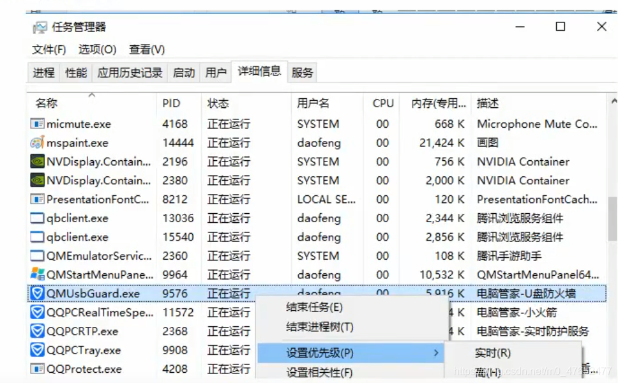Click the PresentationFontCache process icon
The width and height of the screenshot is (618, 383).
(x=37, y=199)
